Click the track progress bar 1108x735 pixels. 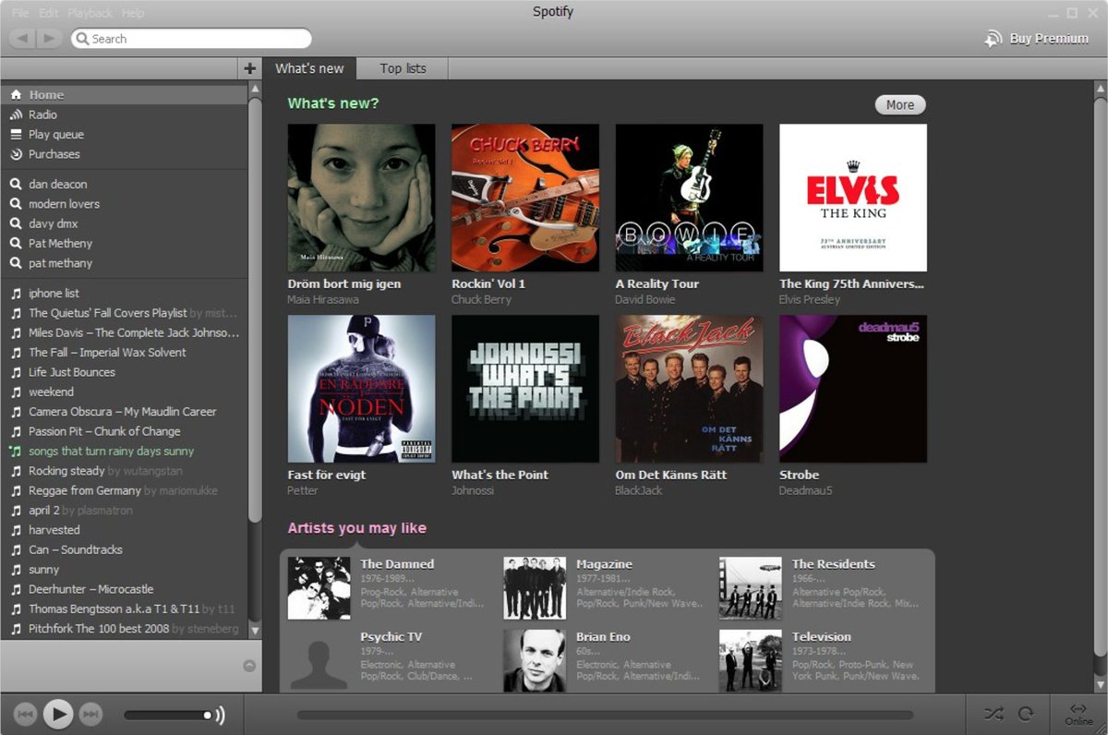click(605, 715)
